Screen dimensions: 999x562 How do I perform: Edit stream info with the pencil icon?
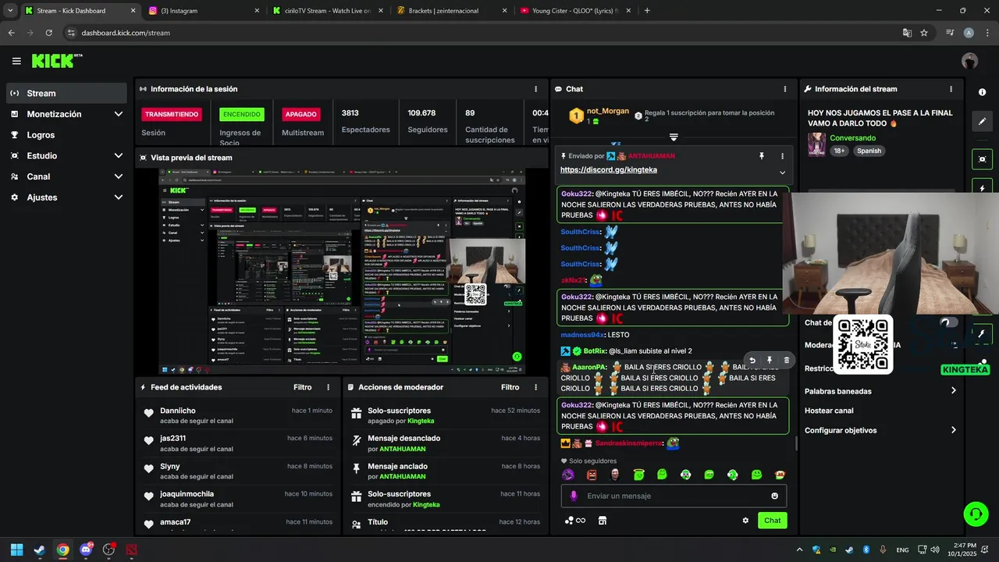coord(982,122)
